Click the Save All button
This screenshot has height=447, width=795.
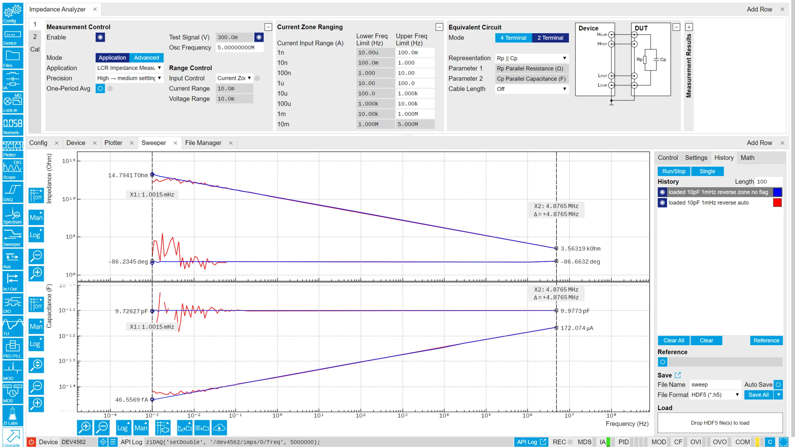[758, 395]
